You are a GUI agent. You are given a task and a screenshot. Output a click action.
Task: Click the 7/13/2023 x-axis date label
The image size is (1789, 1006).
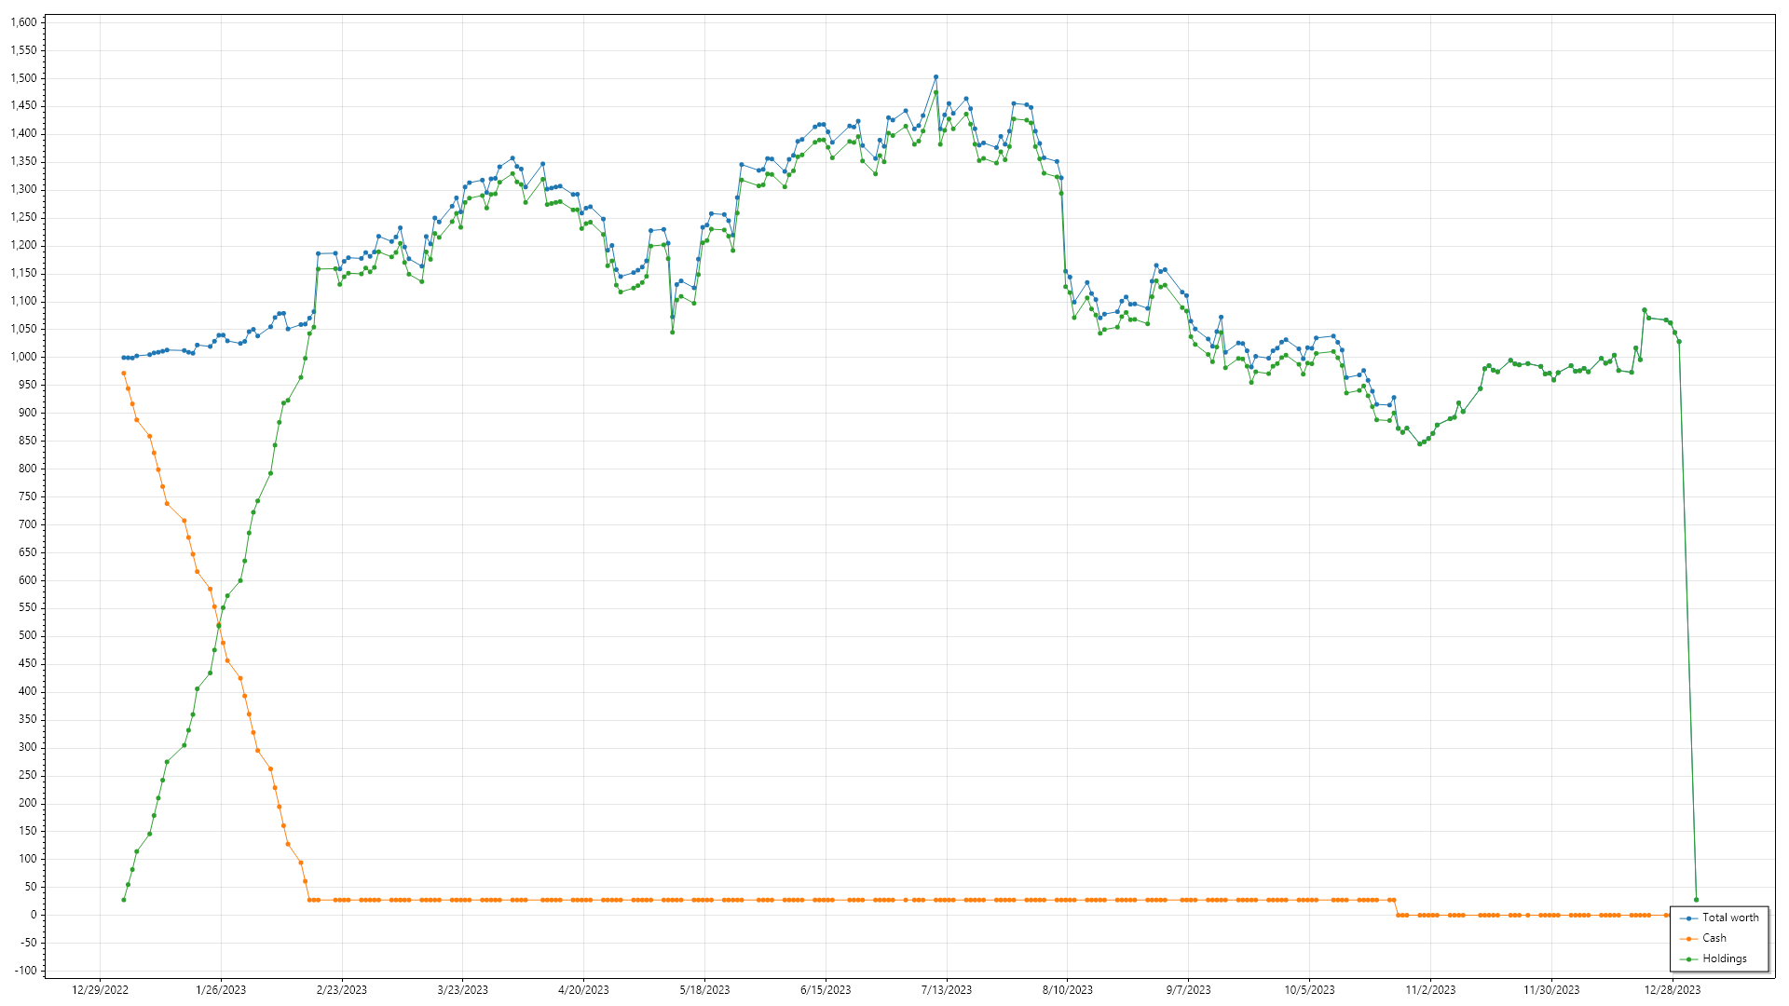(947, 990)
